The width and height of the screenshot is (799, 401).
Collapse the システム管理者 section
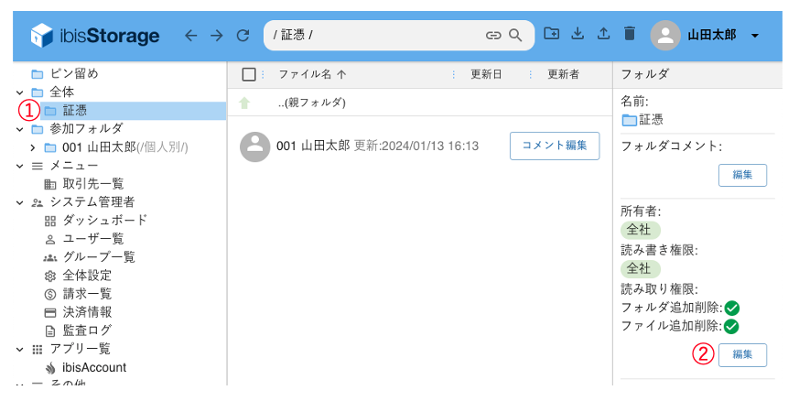click(x=20, y=202)
